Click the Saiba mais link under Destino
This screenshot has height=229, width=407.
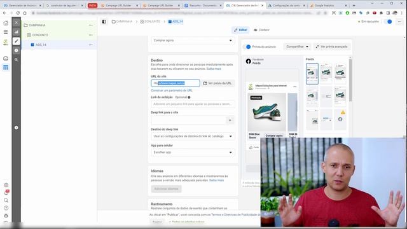[x=214, y=69]
